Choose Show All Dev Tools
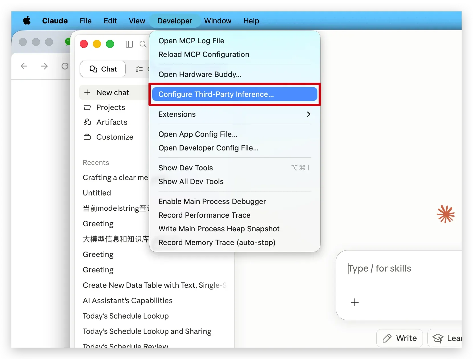The height and width of the screenshot is (359, 473). [235, 181]
